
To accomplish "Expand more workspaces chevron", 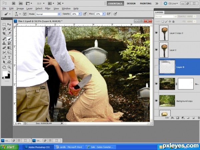I will point(157,3).
